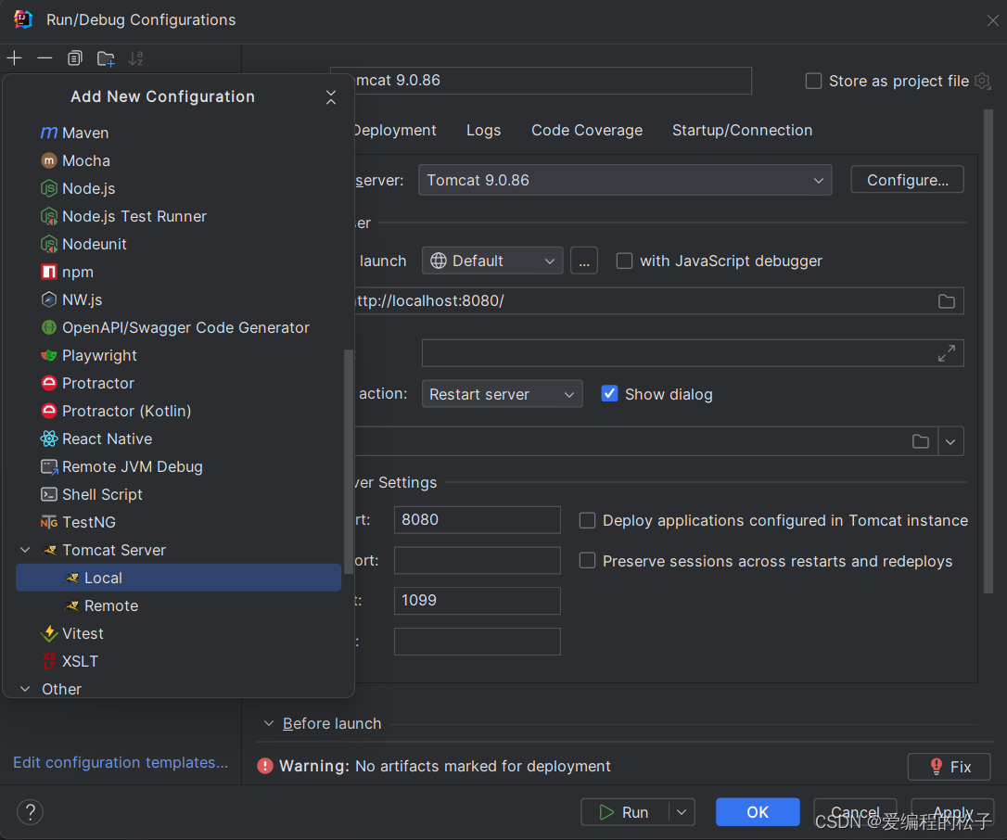This screenshot has width=1007, height=840.
Task: Collapse the Other group chevron
Action: [25, 689]
